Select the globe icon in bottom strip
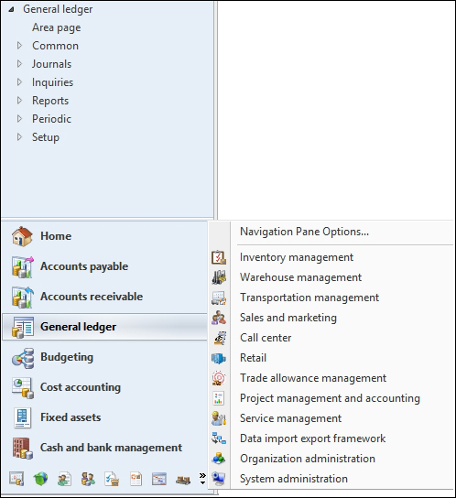 (x=40, y=479)
